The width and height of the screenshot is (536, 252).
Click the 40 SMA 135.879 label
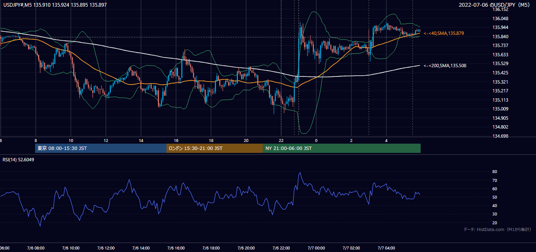tap(444, 33)
